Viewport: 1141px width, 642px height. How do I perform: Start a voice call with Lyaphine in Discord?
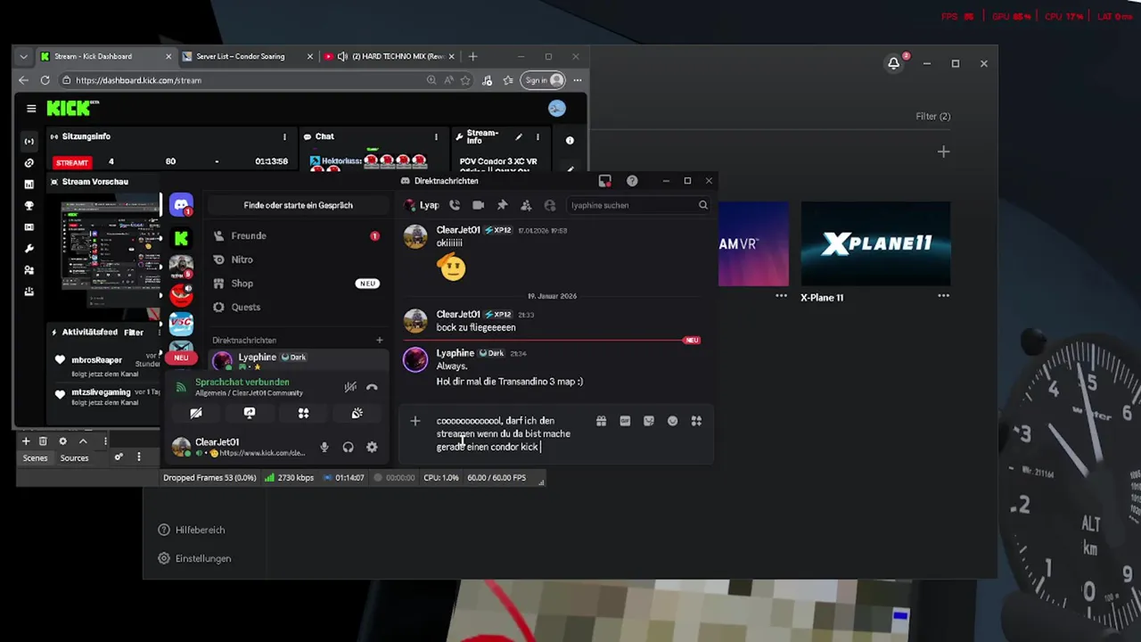[x=455, y=205]
